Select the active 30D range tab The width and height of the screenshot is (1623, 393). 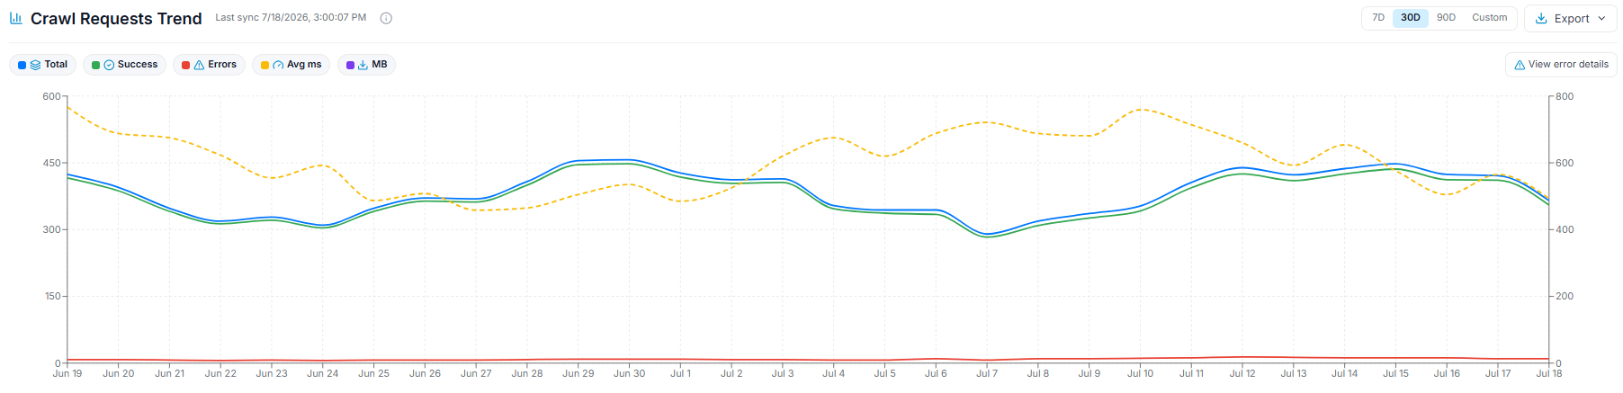(x=1411, y=18)
